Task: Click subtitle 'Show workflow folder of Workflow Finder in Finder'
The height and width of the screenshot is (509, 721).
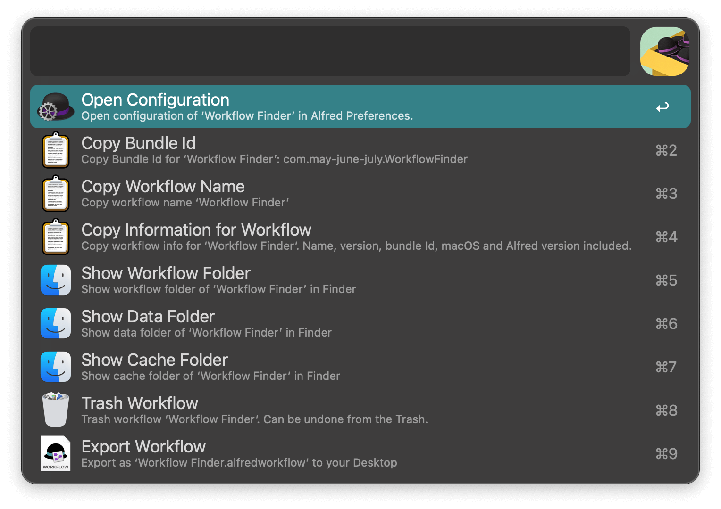Action: coord(218,289)
